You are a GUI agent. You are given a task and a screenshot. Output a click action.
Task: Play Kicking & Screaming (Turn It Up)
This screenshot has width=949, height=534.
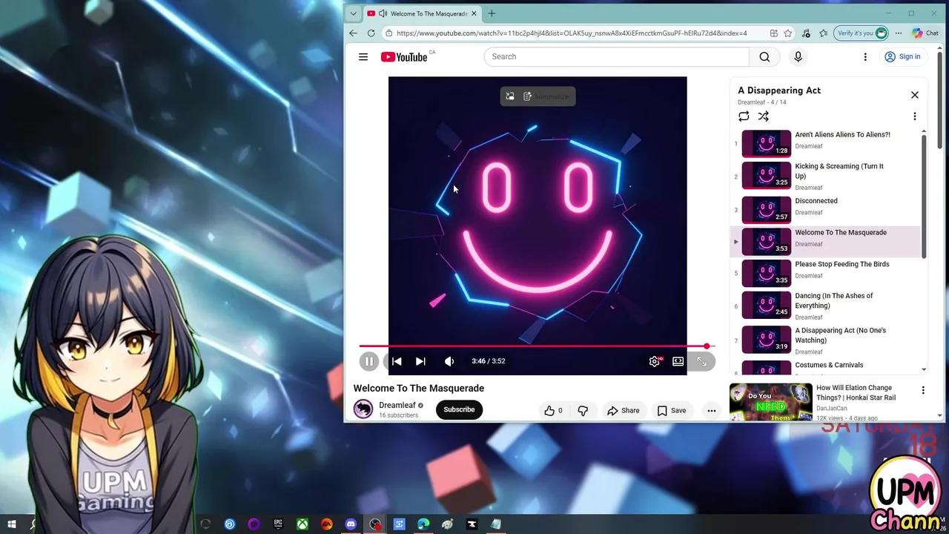tap(825, 177)
